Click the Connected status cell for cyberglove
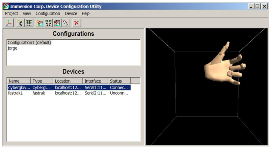Viewport: 270px width, 149px height. coord(119,87)
